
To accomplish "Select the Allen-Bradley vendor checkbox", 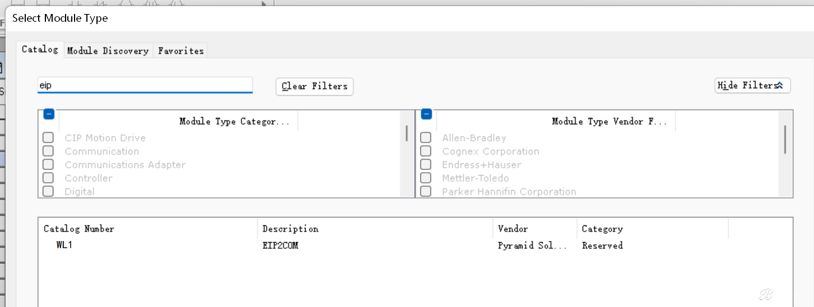I will [426, 138].
